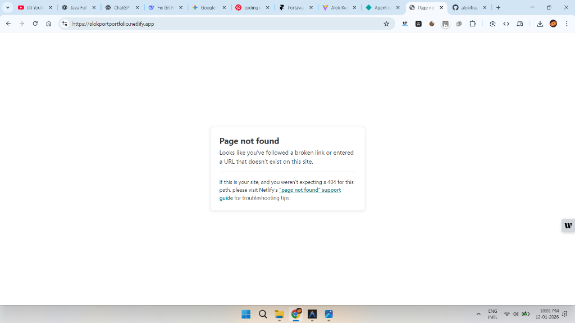Click the floating W widget on the right edge
Screen dimensions: 575x323
click(568, 225)
